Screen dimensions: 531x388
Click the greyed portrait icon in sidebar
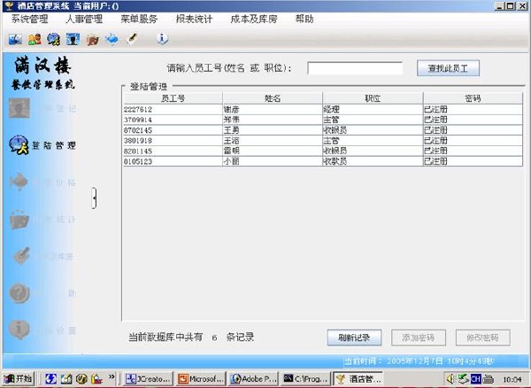pos(19,108)
